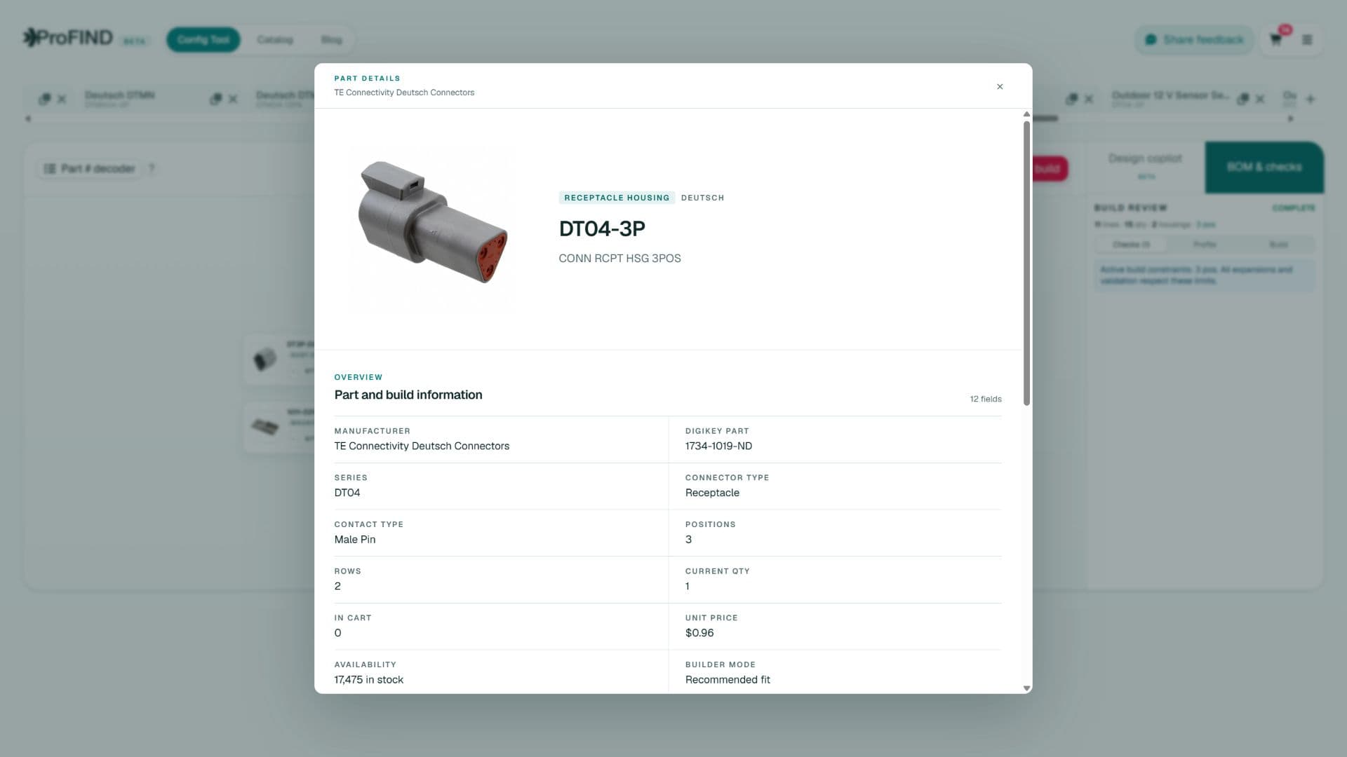Click the Builder Mode value Recommended fit
The image size is (1347, 757).
(x=728, y=680)
